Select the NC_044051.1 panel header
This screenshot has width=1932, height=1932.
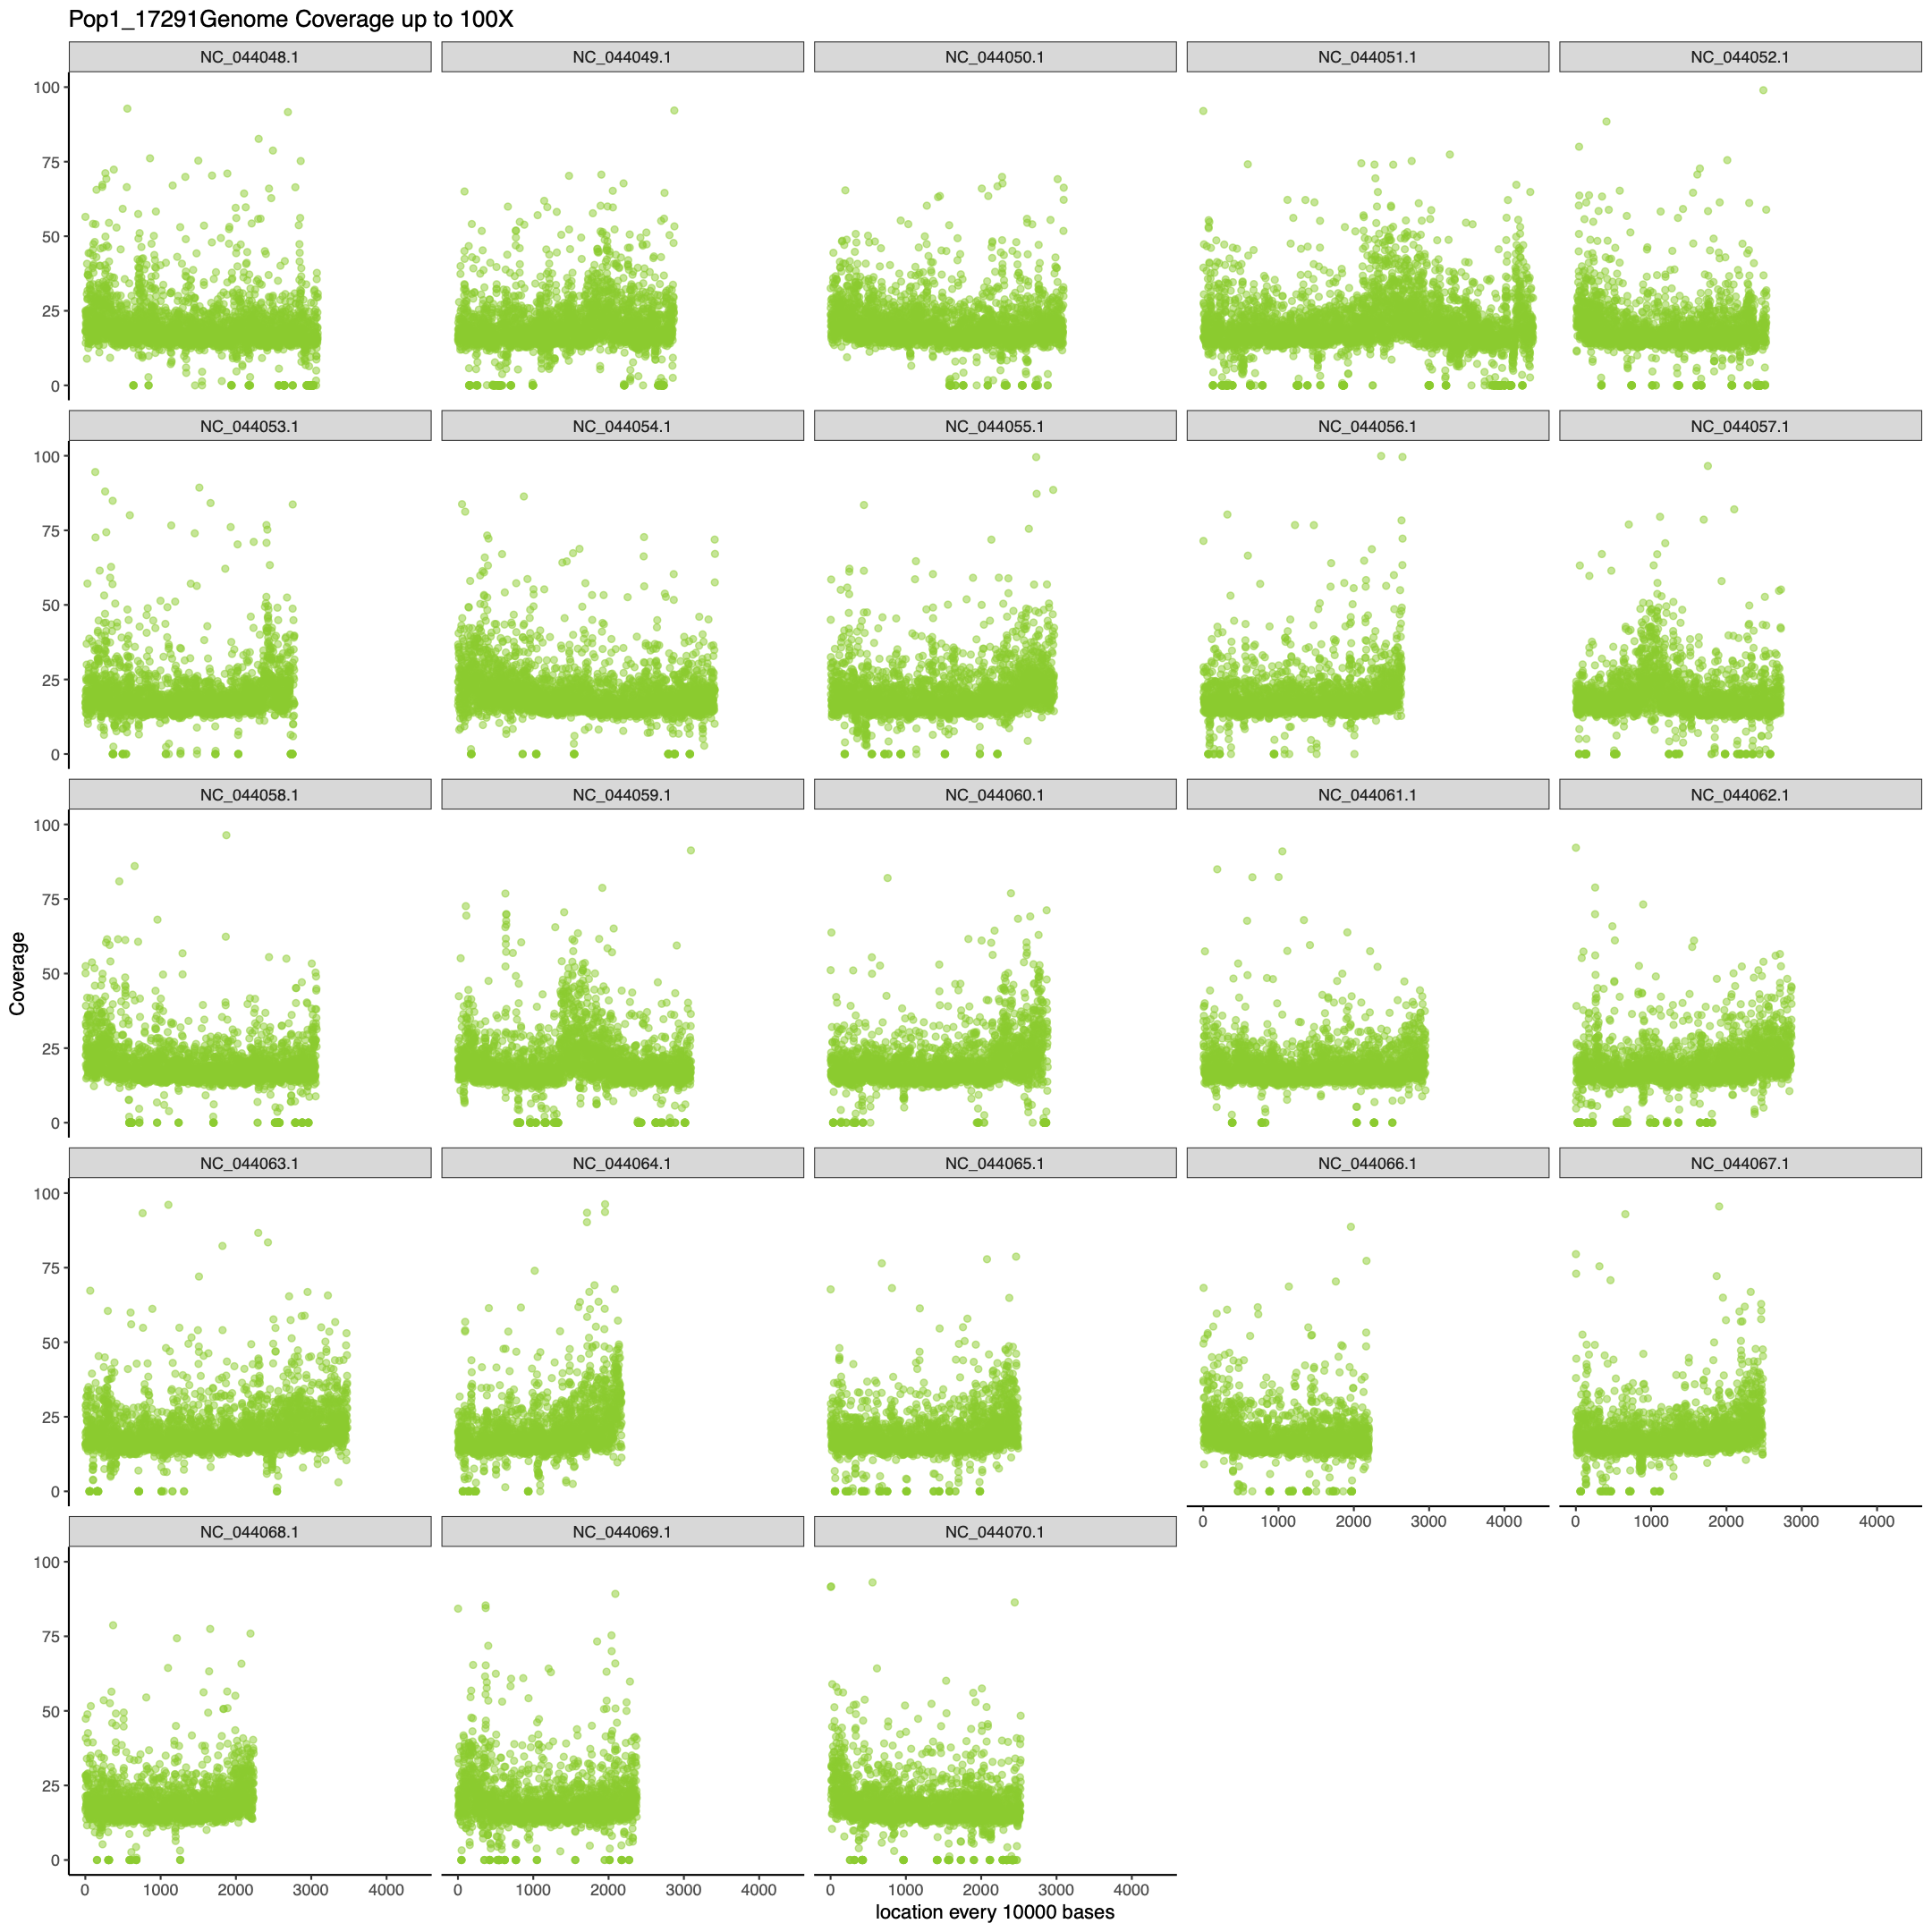[1368, 57]
